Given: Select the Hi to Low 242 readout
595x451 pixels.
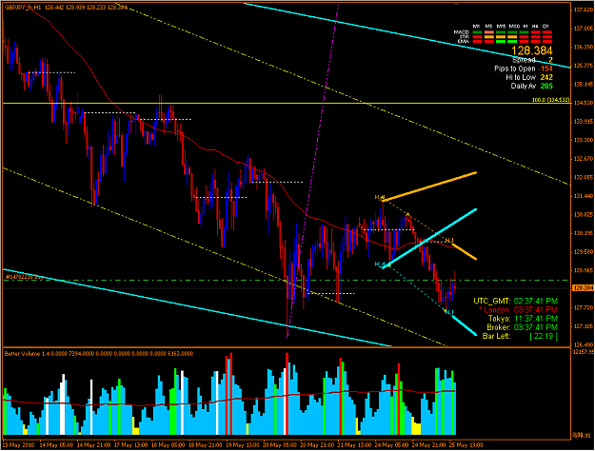Looking at the screenshot, I should [529, 77].
